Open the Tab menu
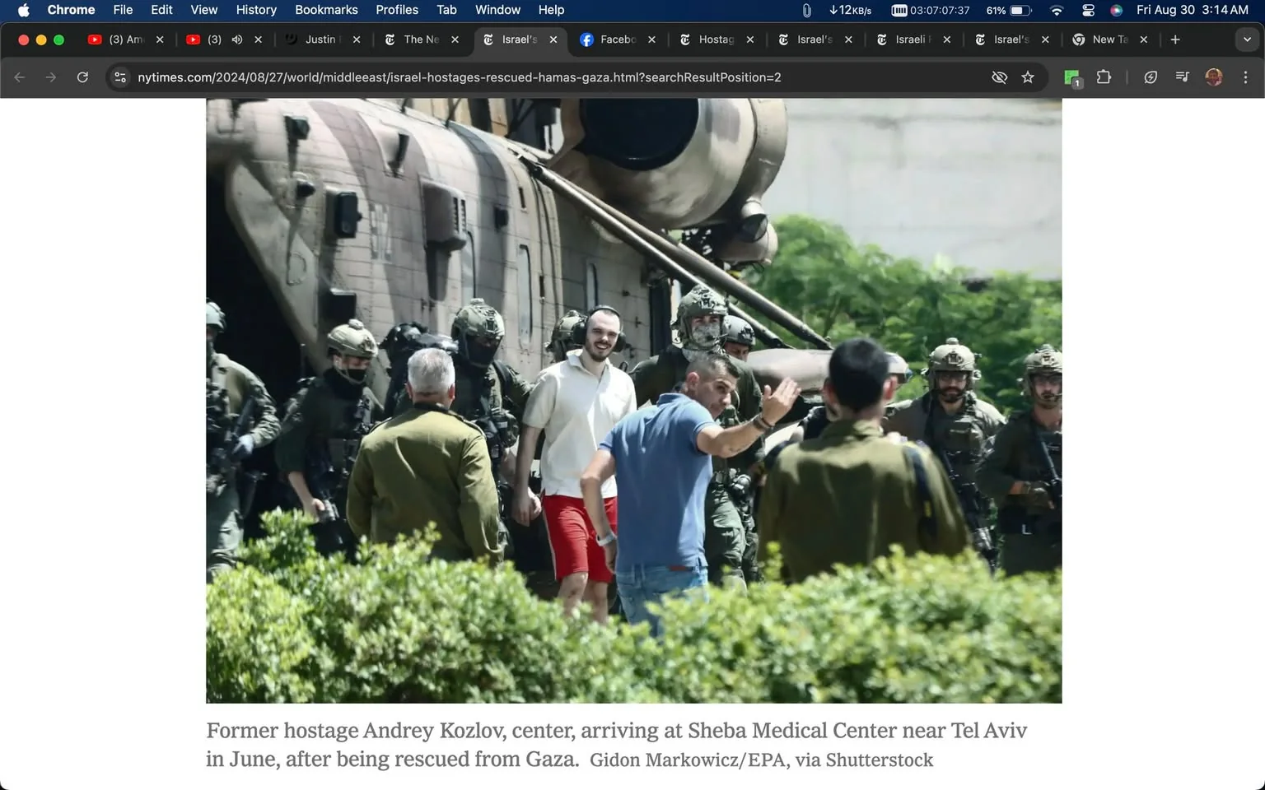1265x790 pixels. pos(446,10)
